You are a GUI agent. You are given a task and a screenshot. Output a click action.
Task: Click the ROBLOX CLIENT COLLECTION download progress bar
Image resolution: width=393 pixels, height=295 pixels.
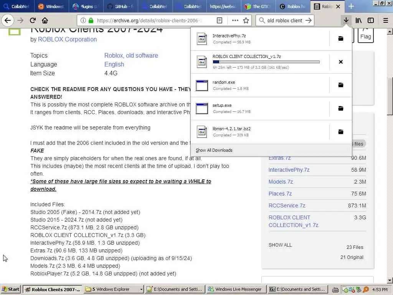coord(266,62)
